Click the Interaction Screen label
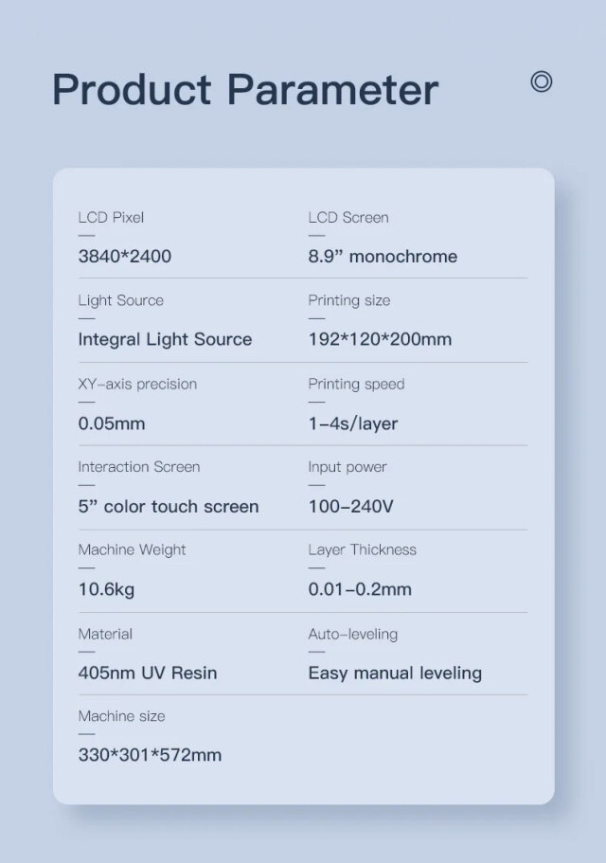Viewport: 606px width, 863px height. pos(138,467)
